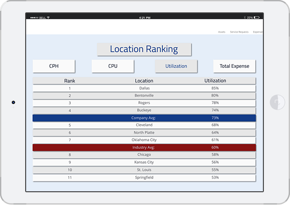Click the 60% industry average value
This screenshot has height=206, width=290.
215,148
